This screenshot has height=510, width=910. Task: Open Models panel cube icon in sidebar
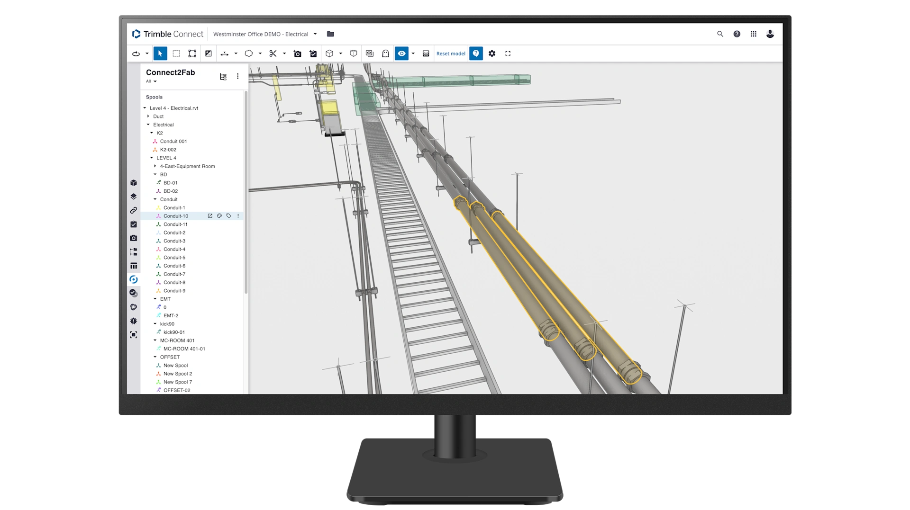(134, 183)
